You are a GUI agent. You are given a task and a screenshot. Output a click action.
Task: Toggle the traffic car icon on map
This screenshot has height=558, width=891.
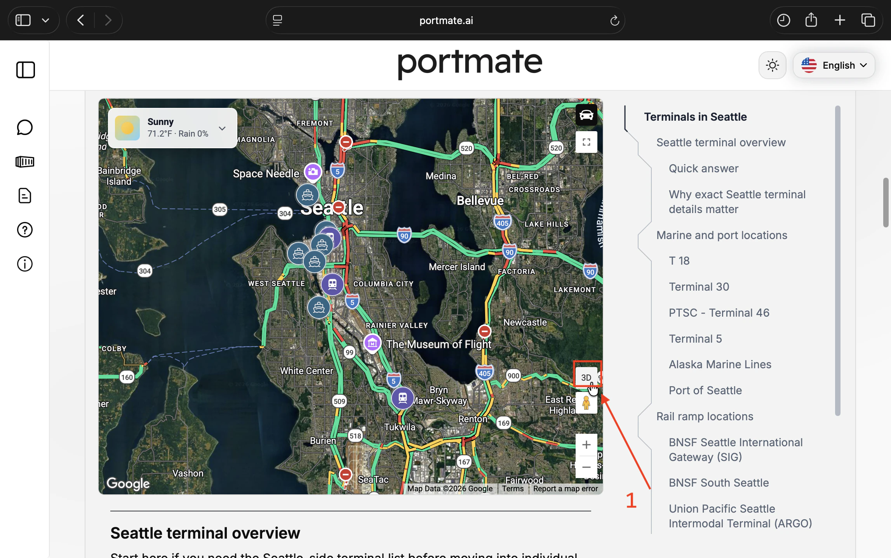(x=586, y=115)
